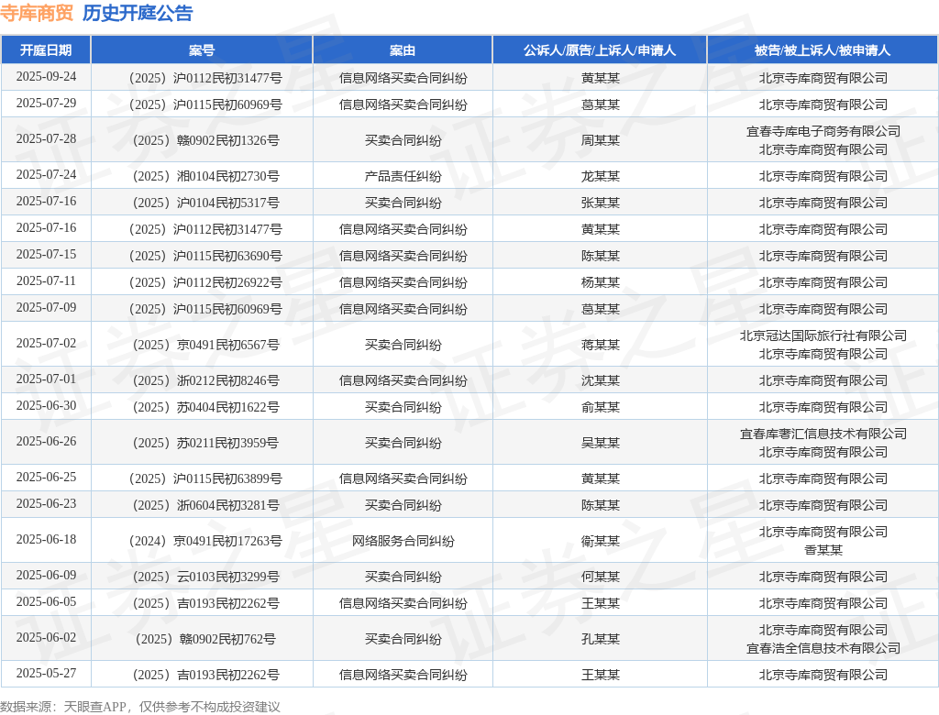Click plaintiff 杨某某
Image resolution: width=939 pixels, height=715 pixels.
tap(600, 282)
